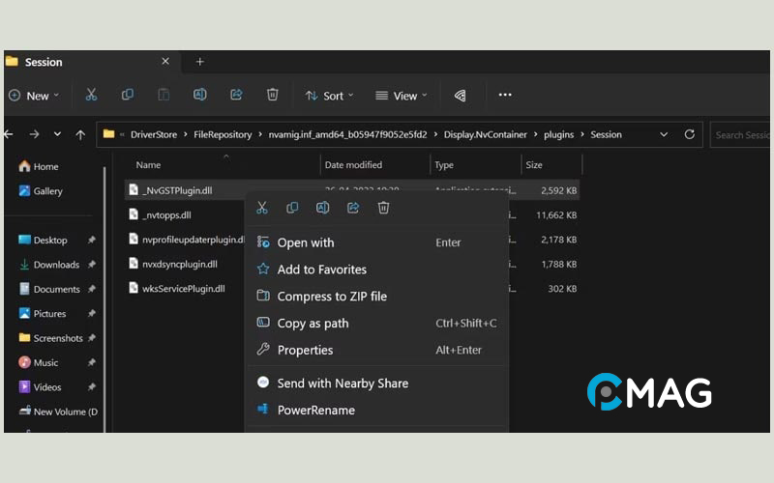774x483 pixels.
Task: Open the New item dropdown
Action: [x=34, y=96]
